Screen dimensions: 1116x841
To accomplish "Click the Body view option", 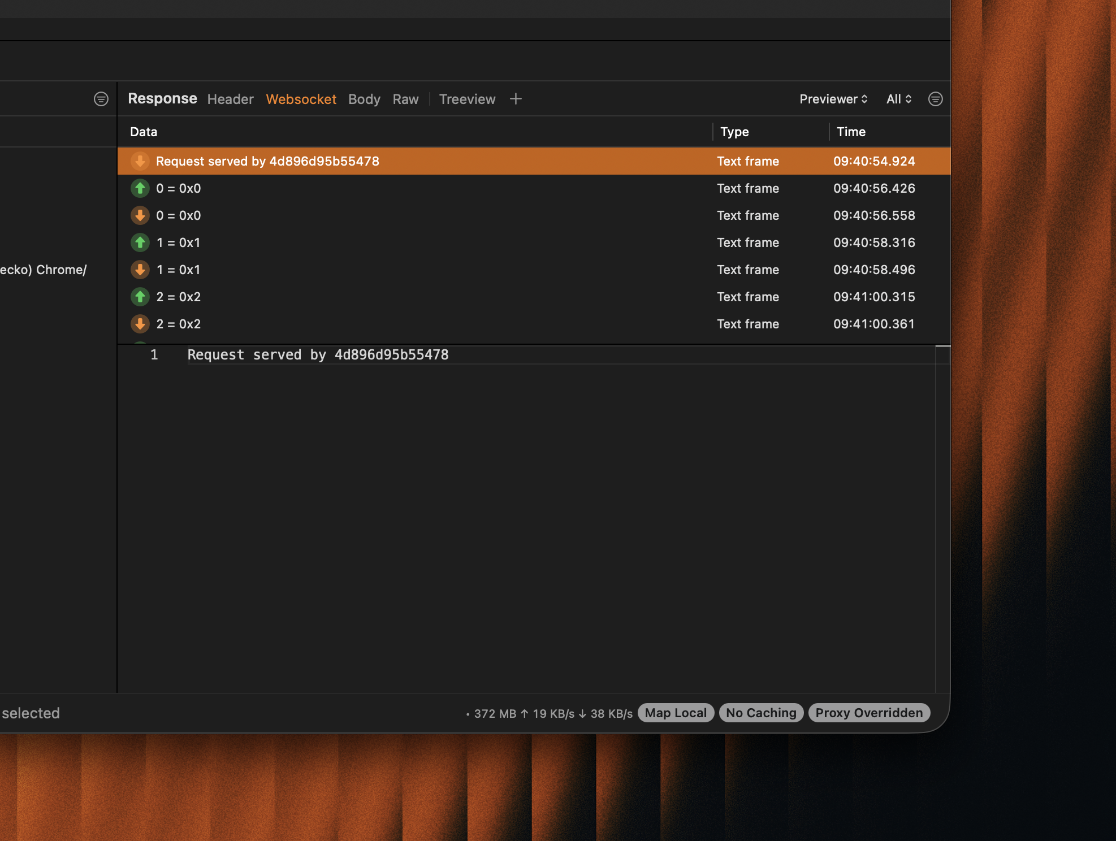I will pyautogui.click(x=364, y=99).
